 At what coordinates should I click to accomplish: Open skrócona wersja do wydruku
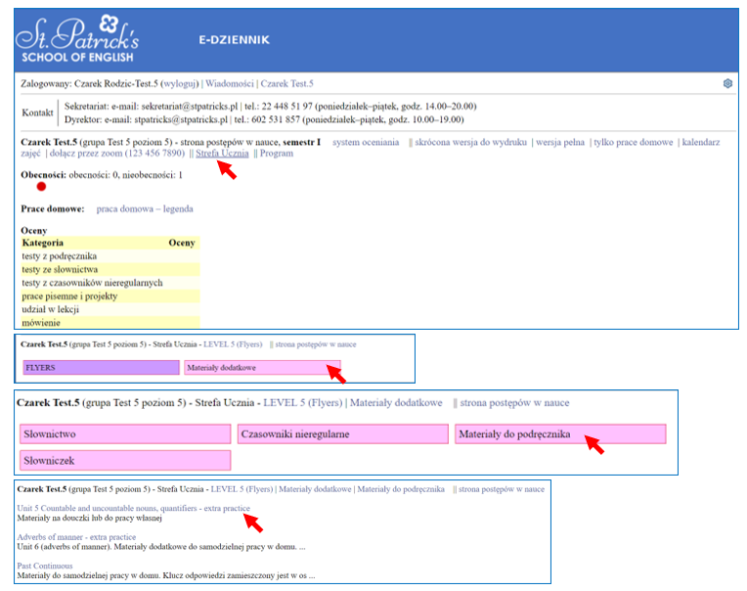(470, 142)
